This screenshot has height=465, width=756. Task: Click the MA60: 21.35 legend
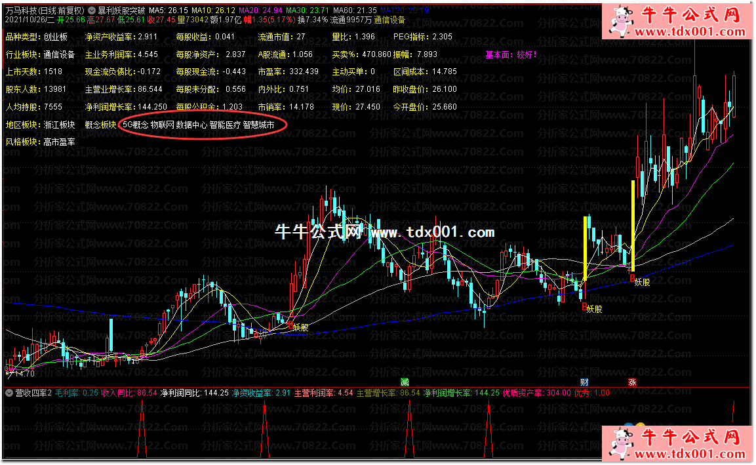pyautogui.click(x=355, y=10)
